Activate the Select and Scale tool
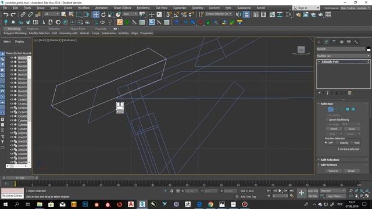The width and height of the screenshot is (372, 209). [111, 15]
